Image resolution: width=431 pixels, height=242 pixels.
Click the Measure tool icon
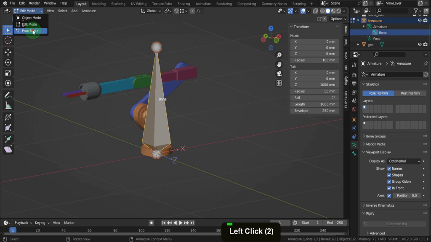(x=8, y=105)
